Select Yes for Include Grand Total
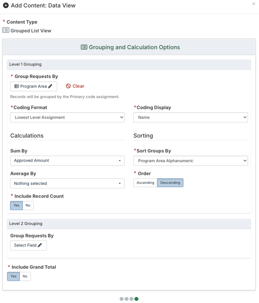This screenshot has height=303, width=259. pyautogui.click(x=14, y=276)
